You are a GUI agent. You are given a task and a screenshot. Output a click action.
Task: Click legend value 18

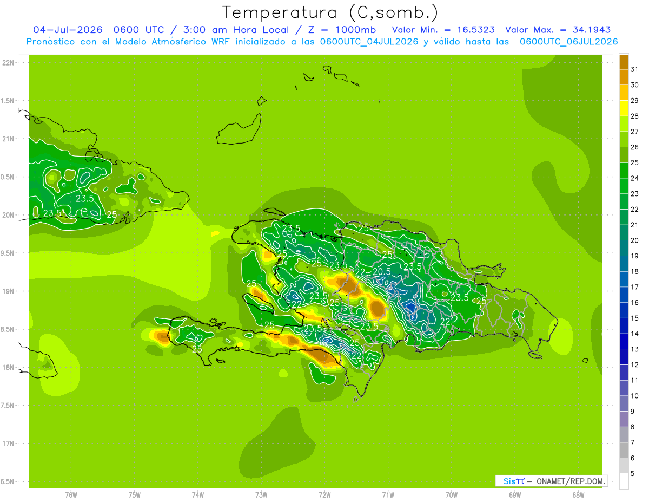pyautogui.click(x=634, y=271)
